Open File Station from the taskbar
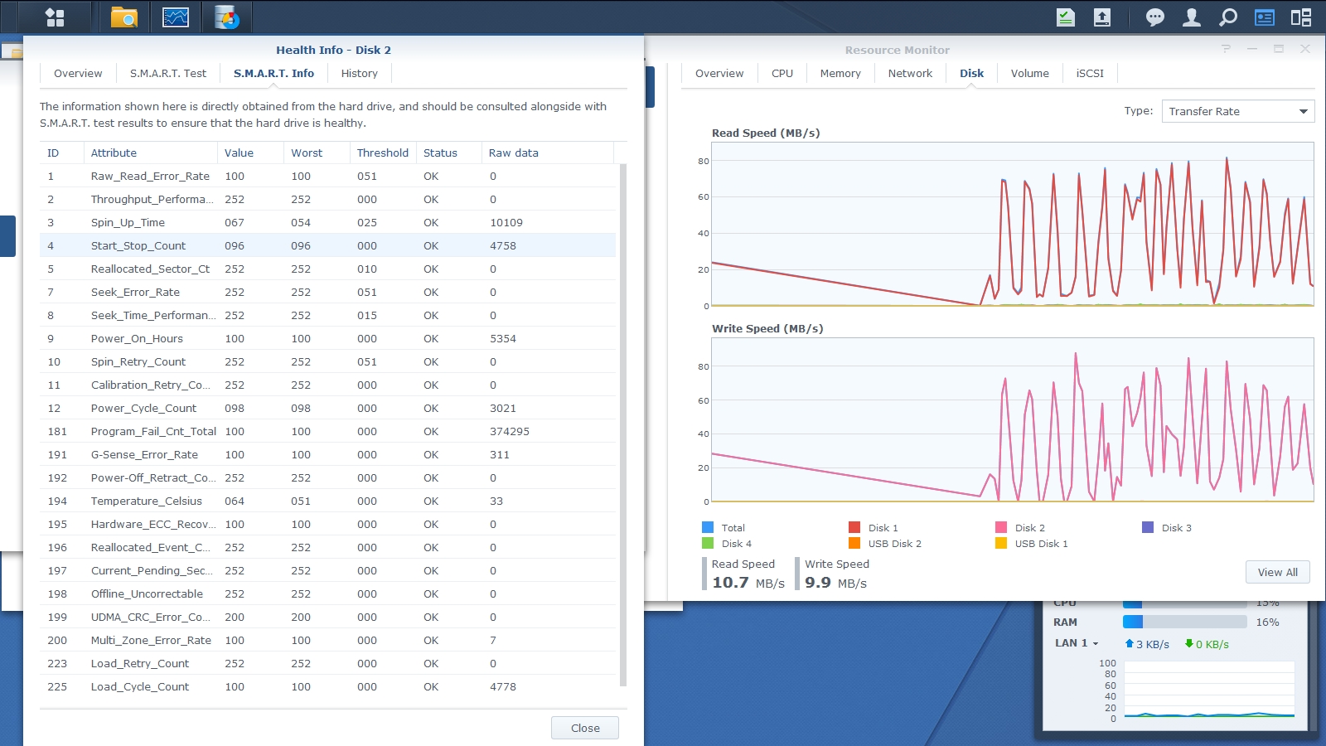The height and width of the screenshot is (746, 1326). pyautogui.click(x=124, y=17)
